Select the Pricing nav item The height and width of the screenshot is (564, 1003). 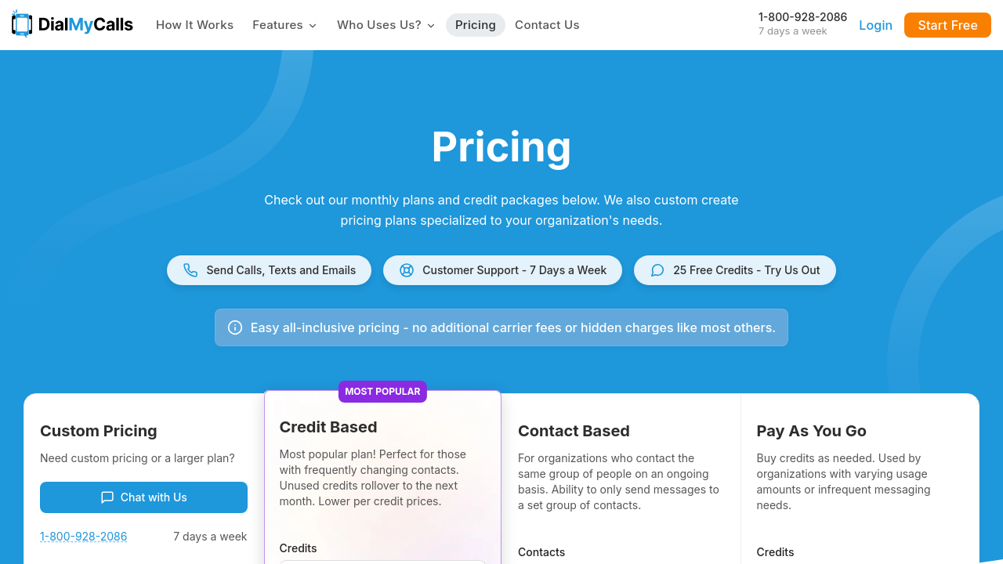pyautogui.click(x=476, y=25)
